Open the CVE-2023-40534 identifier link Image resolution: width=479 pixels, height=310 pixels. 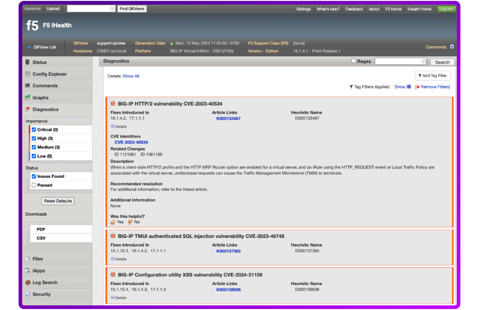131,142
